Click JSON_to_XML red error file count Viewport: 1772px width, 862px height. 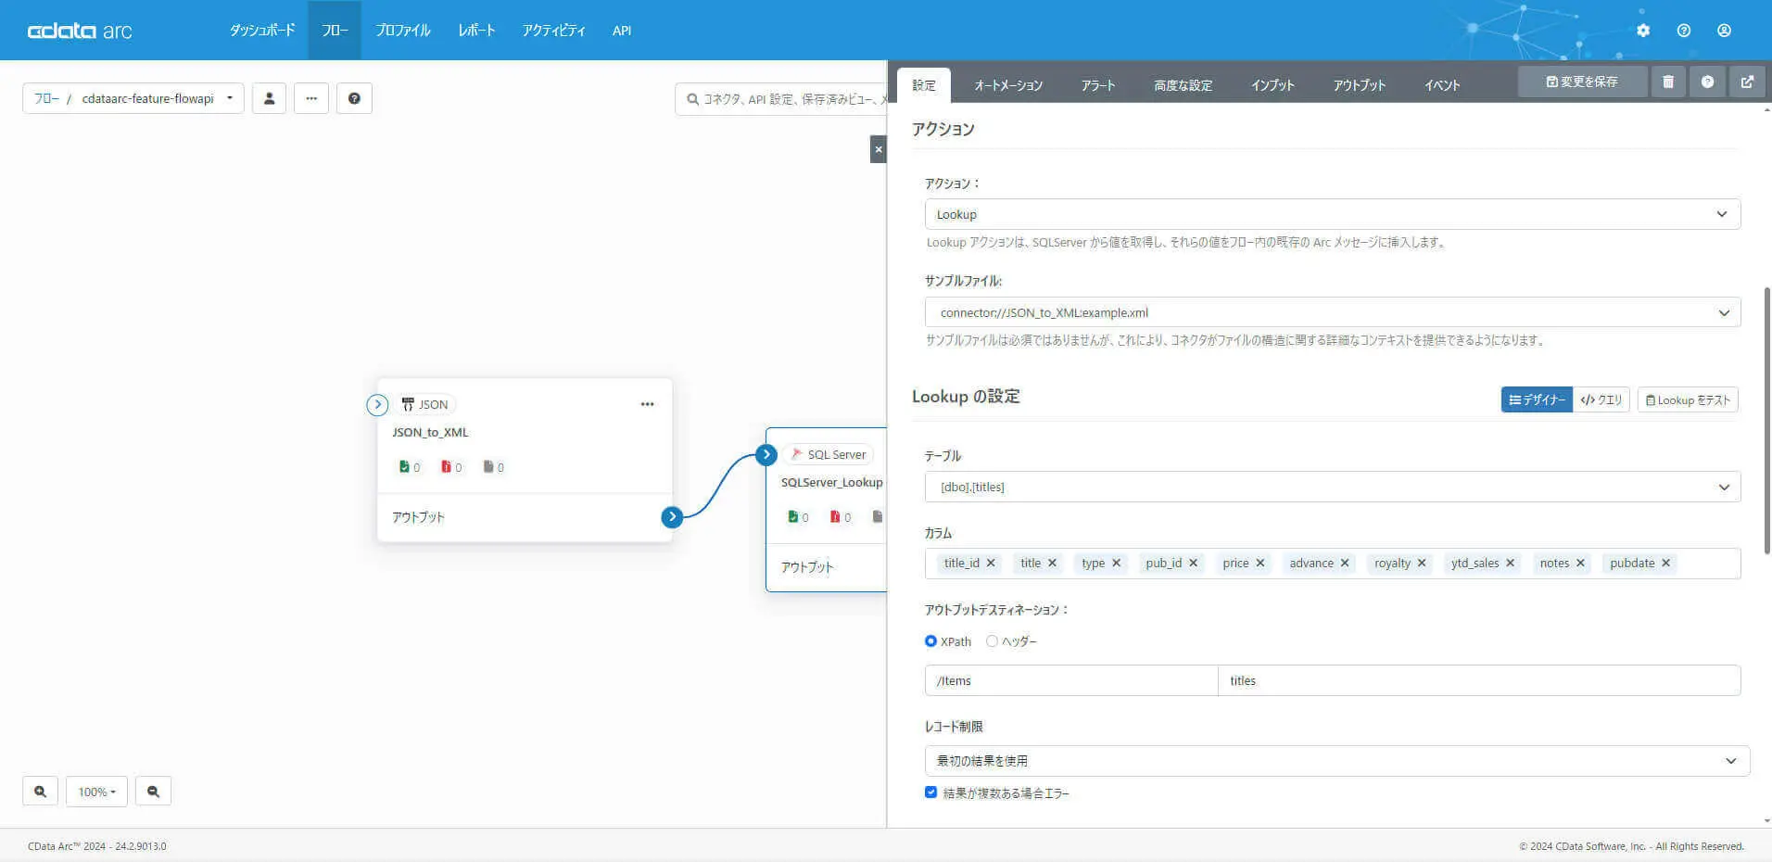451,467
